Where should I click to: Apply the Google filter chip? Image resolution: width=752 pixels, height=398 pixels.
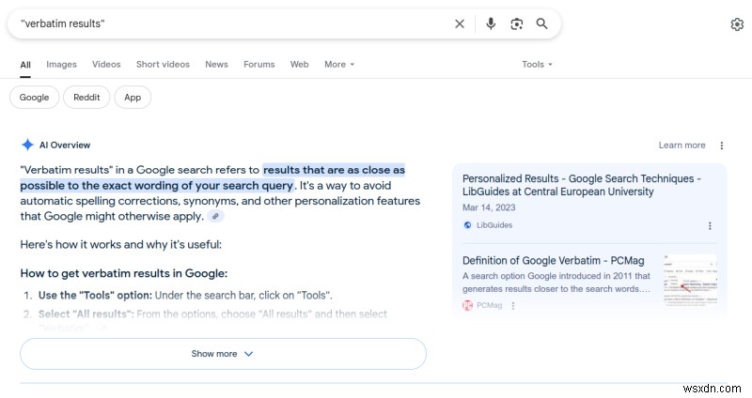pyautogui.click(x=35, y=98)
